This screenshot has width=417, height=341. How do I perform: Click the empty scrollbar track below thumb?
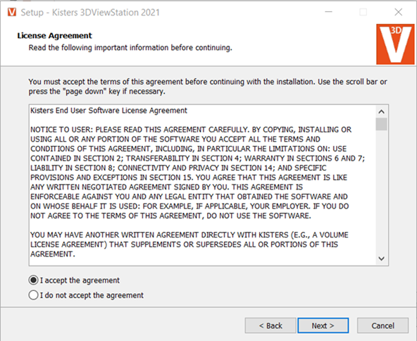381,192
